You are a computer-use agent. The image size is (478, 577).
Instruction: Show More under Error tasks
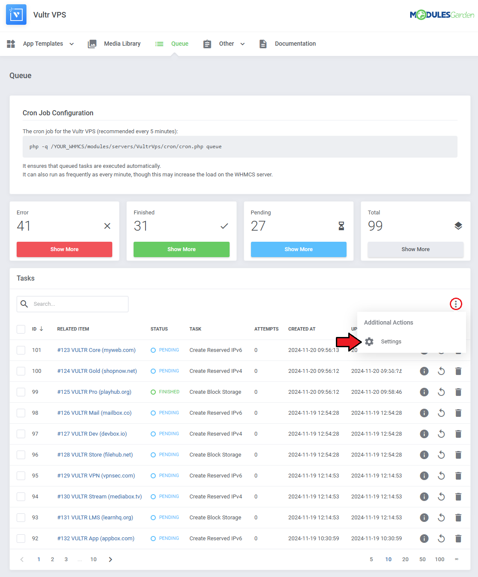click(64, 249)
